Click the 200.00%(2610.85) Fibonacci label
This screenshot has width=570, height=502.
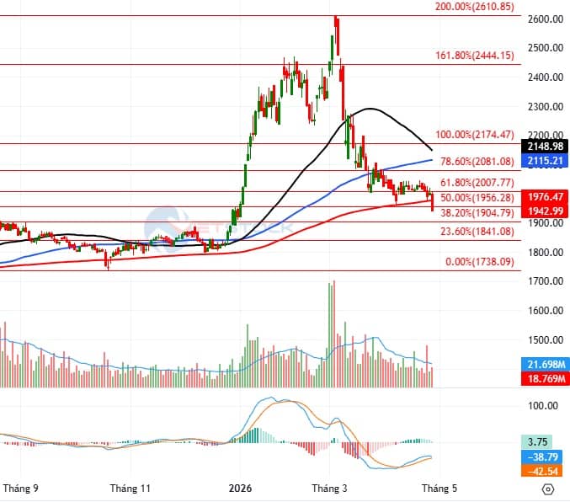pos(475,7)
